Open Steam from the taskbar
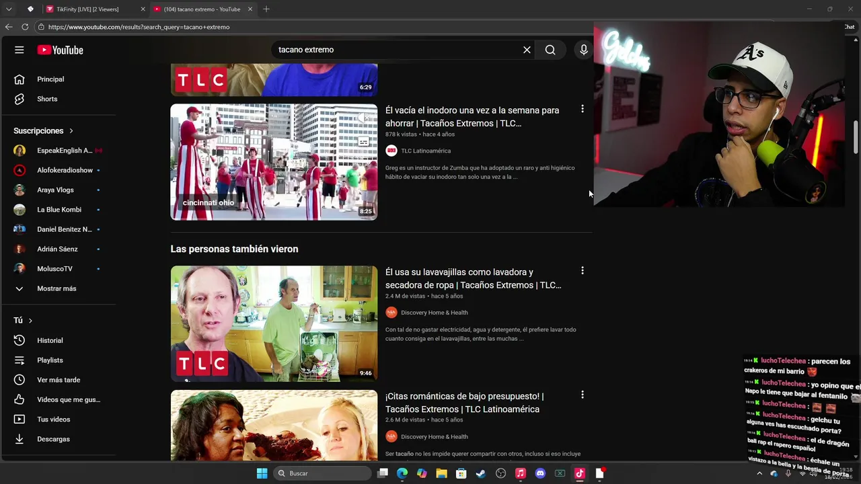 click(481, 473)
